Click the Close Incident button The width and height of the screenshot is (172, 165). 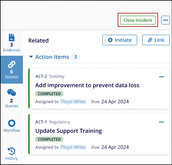click(x=138, y=20)
